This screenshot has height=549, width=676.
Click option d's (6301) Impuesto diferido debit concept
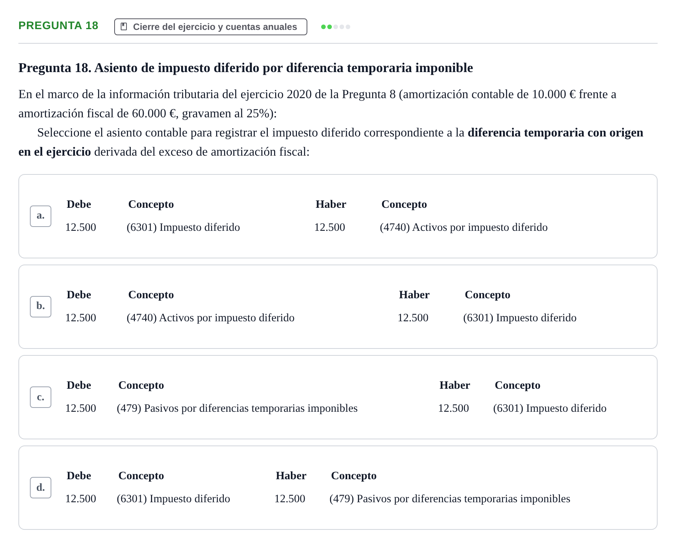(173, 499)
